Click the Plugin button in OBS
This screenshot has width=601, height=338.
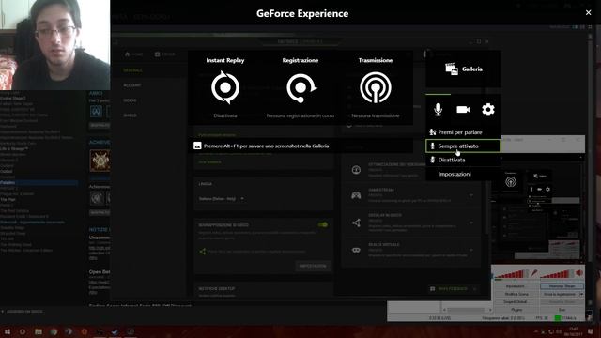tap(516, 309)
